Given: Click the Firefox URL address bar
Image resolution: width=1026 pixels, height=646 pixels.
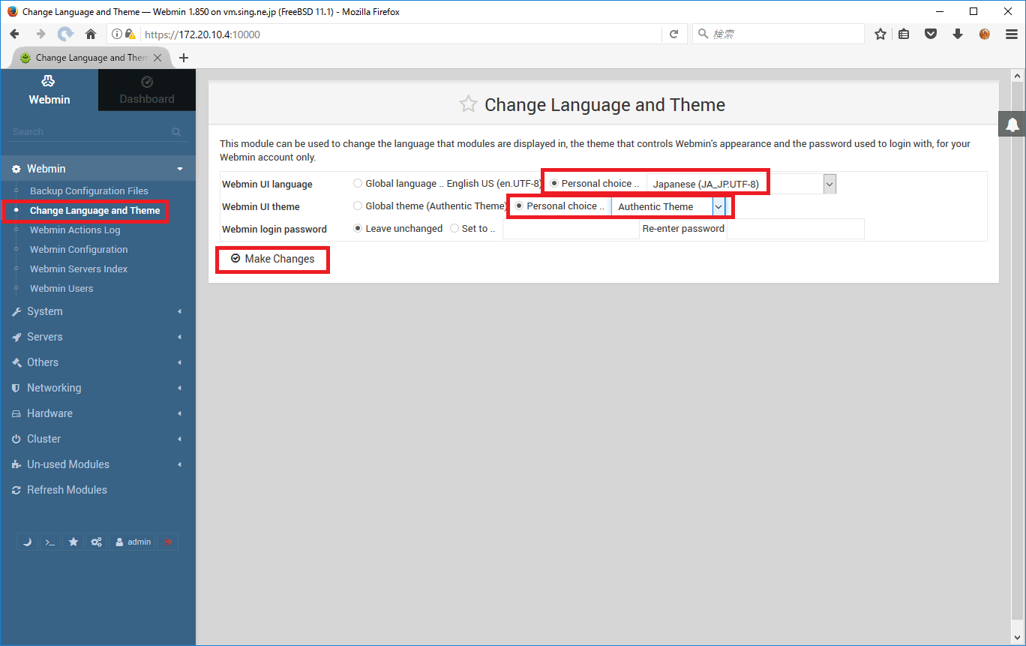Looking at the screenshot, I should click(x=401, y=34).
